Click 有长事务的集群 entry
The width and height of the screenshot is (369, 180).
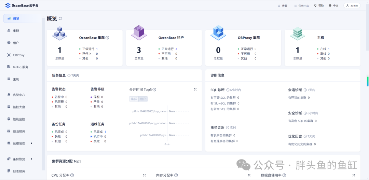[223, 135]
